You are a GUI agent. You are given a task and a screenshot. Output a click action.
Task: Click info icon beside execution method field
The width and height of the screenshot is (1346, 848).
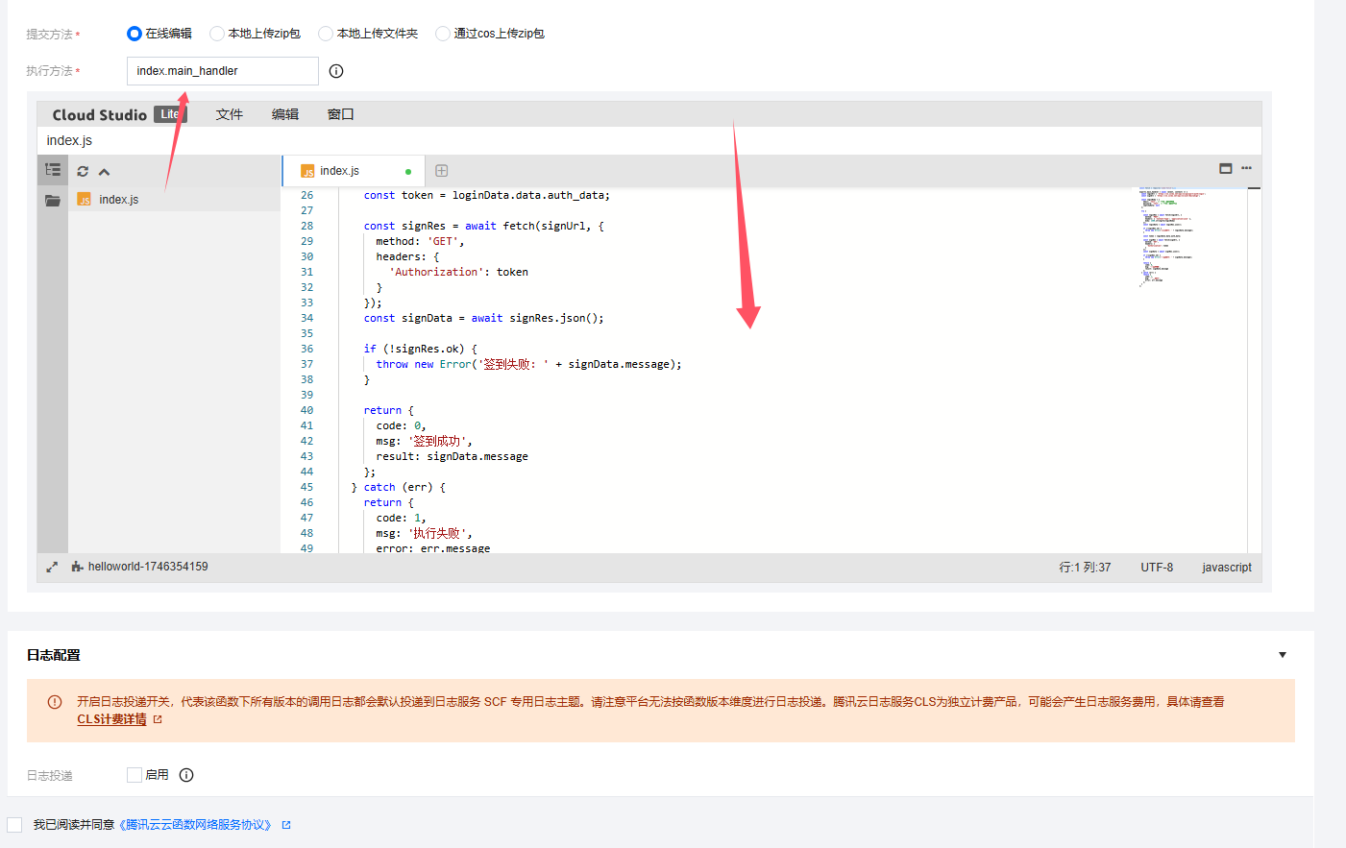(x=336, y=71)
